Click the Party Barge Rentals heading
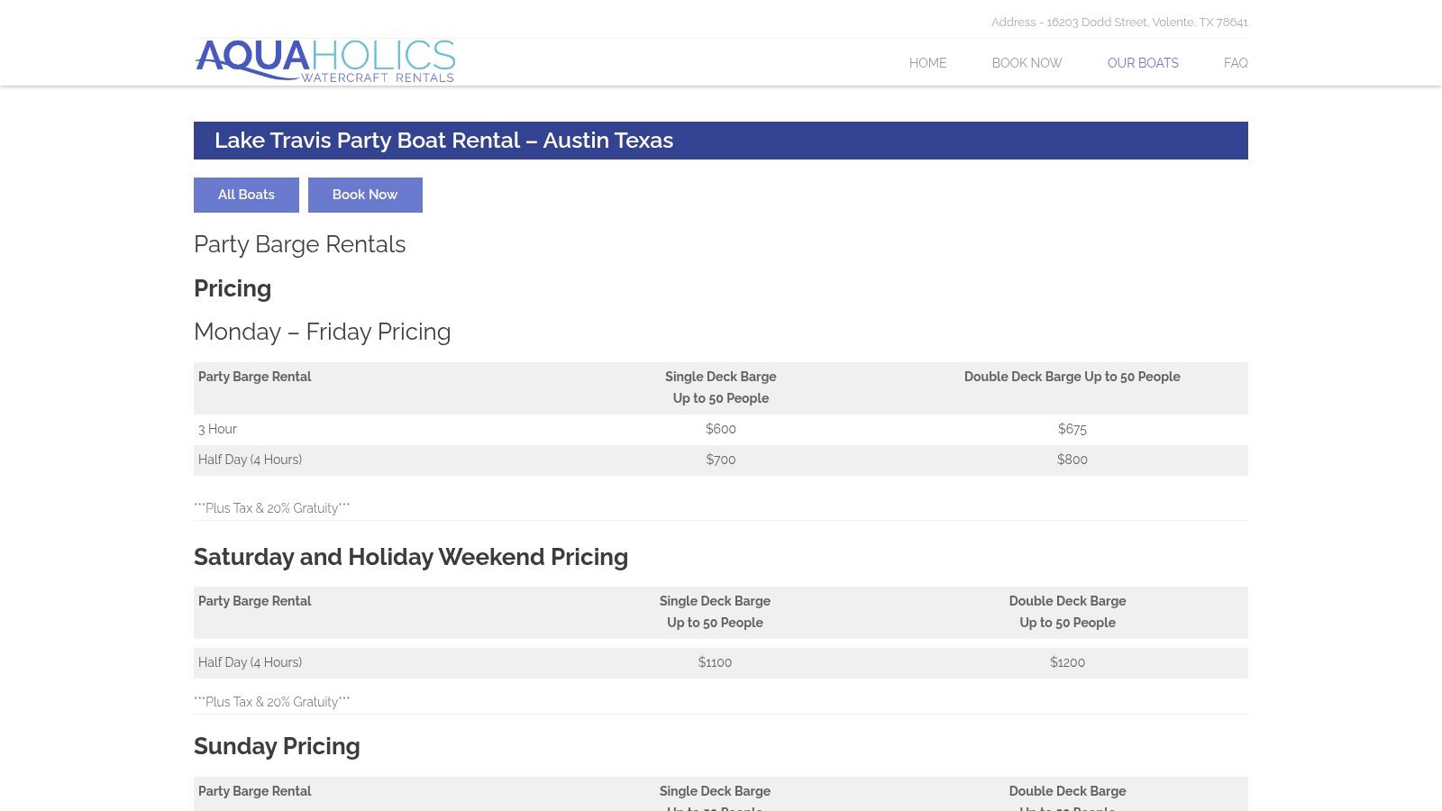1442x811 pixels. click(300, 244)
